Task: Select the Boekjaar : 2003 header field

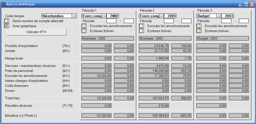Action: [165, 38]
